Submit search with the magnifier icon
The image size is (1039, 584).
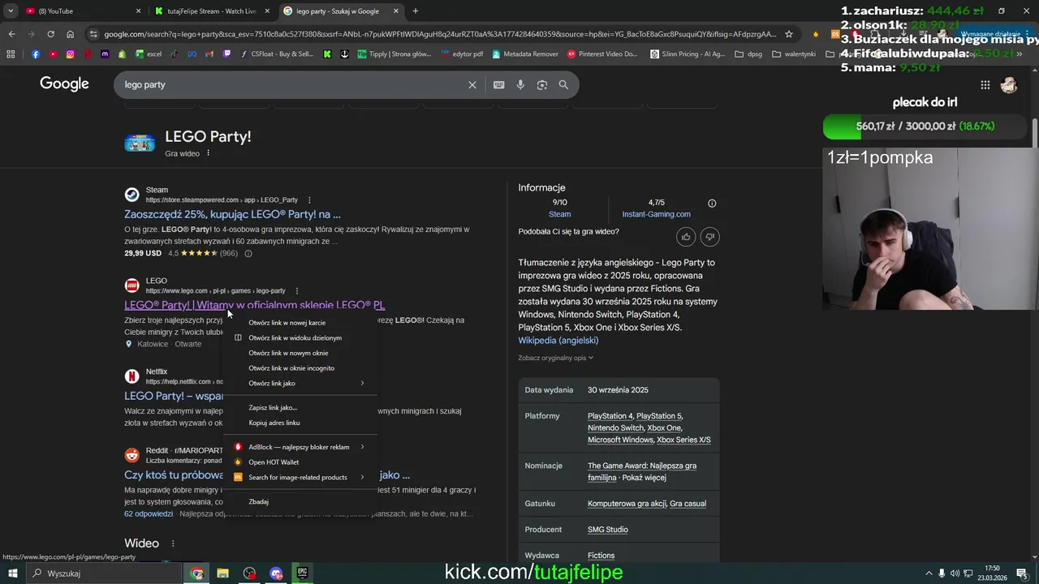(x=563, y=84)
